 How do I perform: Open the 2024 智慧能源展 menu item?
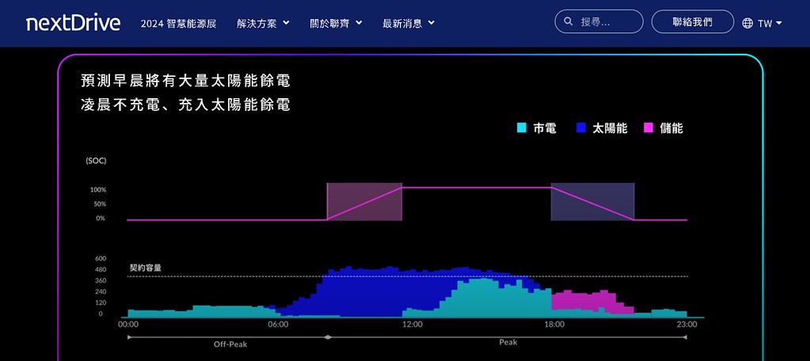[x=178, y=23]
